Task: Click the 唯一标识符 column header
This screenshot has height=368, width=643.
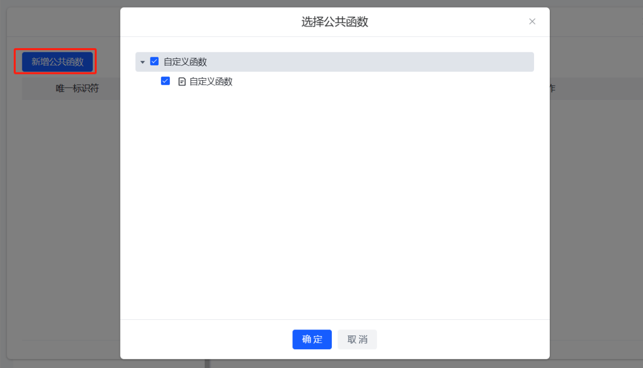Action: [77, 89]
